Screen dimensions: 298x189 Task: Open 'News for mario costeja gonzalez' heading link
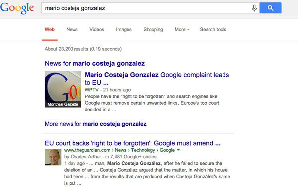(x=95, y=63)
